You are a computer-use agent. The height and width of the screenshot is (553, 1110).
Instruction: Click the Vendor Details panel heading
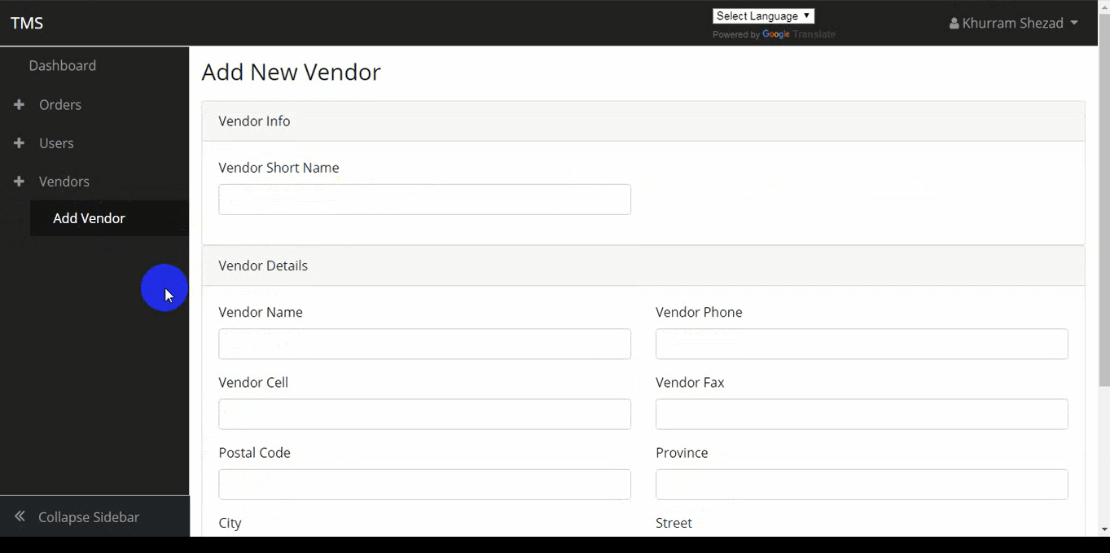point(643,266)
